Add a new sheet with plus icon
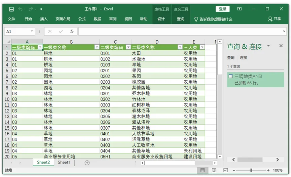 pyautogui.click(x=87, y=163)
